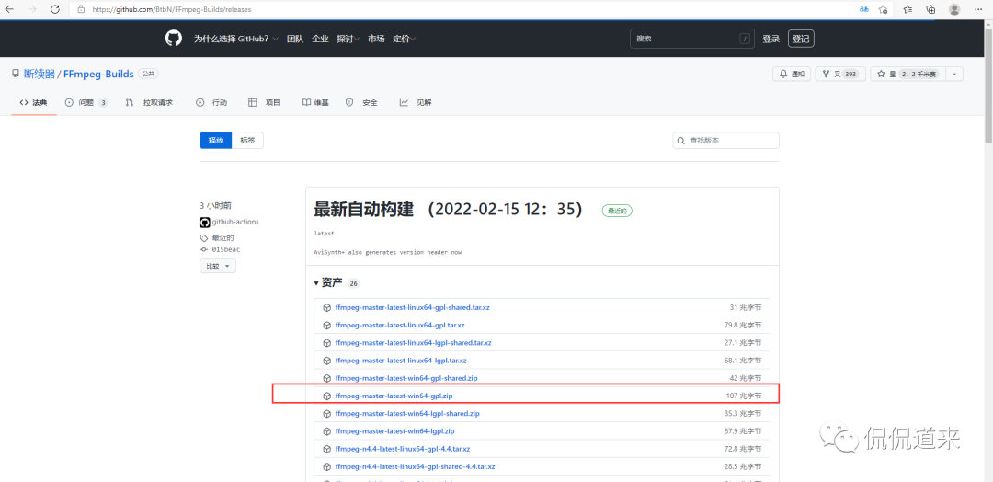993x482 pixels.
Task: Download ffmpeg-master-latest-win64-lgpl-shared.zip
Action: click(x=407, y=414)
